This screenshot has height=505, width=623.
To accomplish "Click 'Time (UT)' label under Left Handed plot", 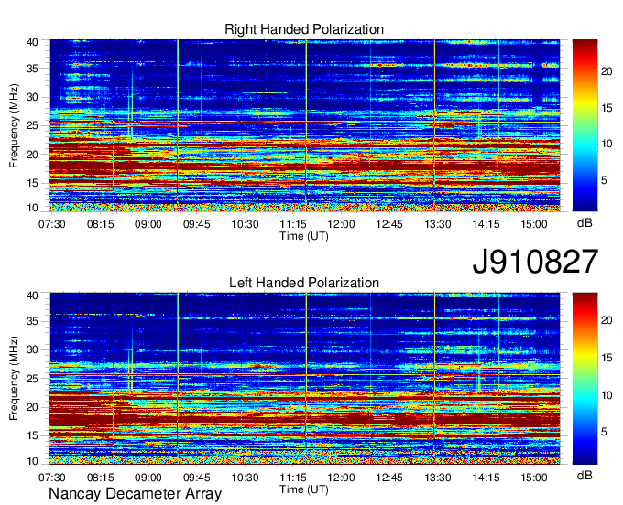I will click(304, 489).
